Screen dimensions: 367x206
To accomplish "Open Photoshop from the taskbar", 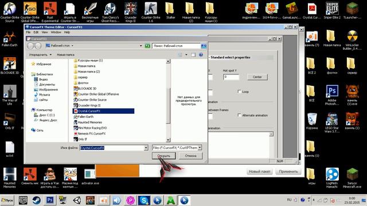I will click(x=50, y=200).
